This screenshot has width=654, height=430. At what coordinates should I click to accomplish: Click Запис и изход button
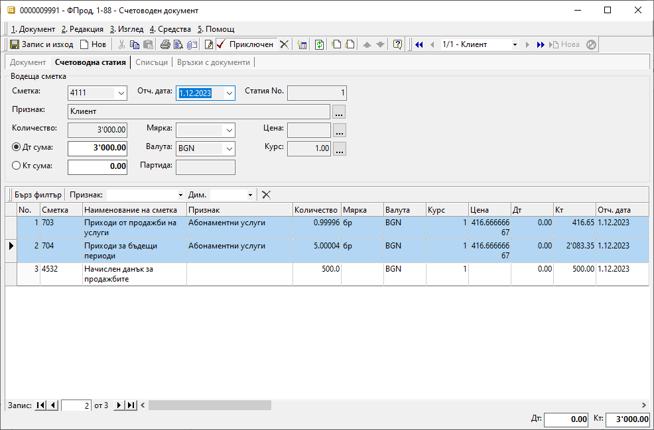pos(41,44)
